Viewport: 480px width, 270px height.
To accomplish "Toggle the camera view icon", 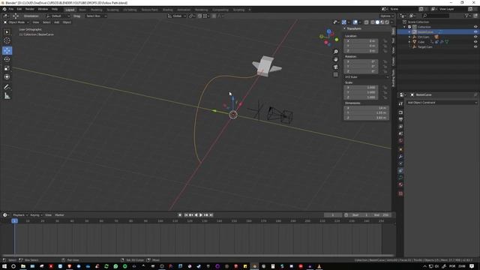I will (336, 67).
